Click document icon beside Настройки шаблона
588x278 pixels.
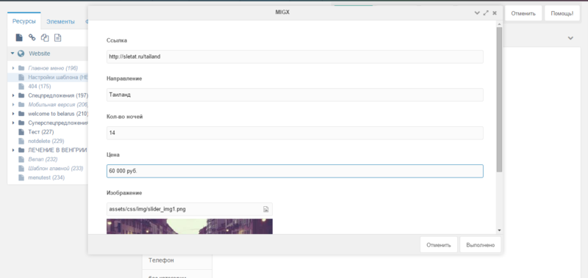pyautogui.click(x=21, y=78)
